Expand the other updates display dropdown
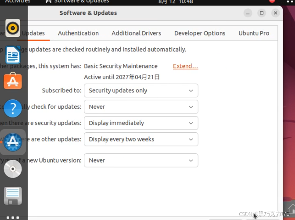Screen dimensions: 295x220 click(141, 139)
